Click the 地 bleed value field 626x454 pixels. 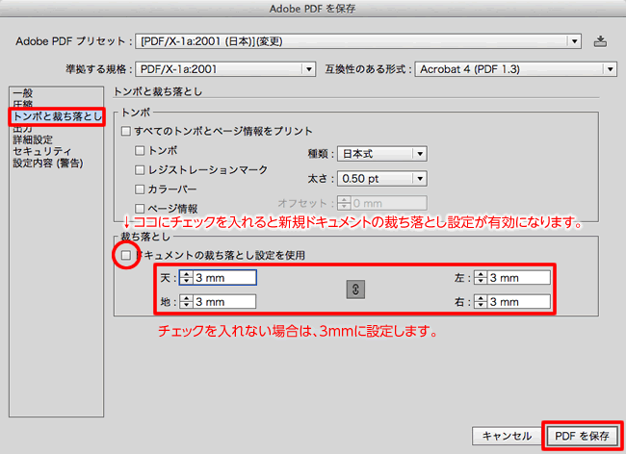point(224,302)
